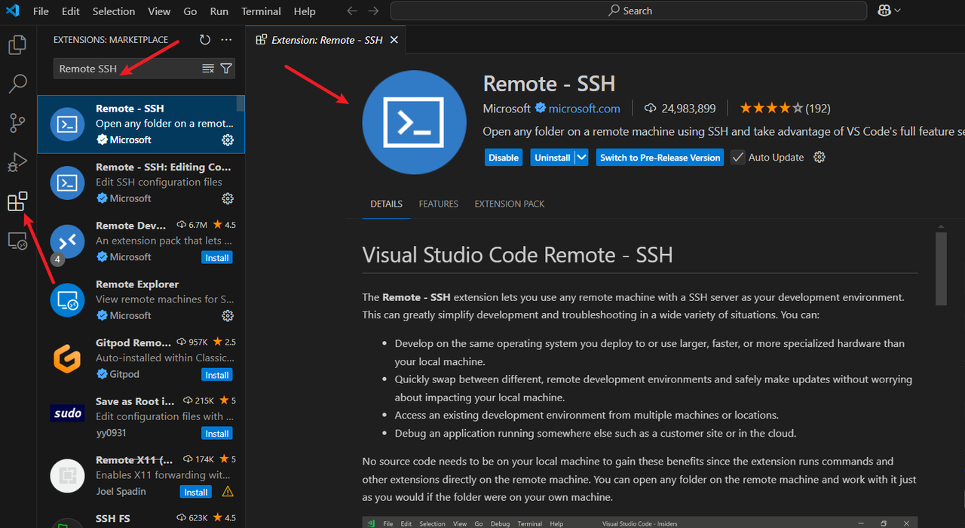This screenshot has height=528, width=965.
Task: Toggle the Auto Update checkbox
Action: click(x=738, y=158)
